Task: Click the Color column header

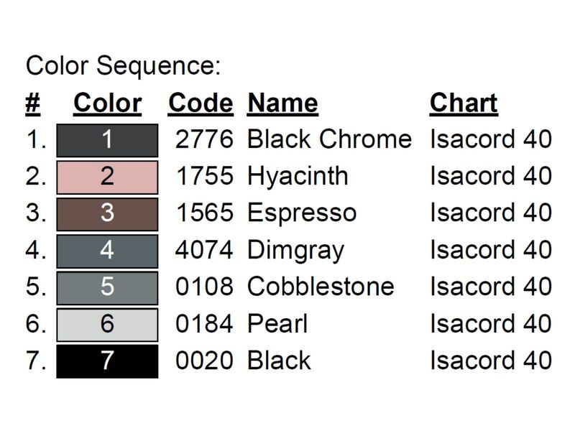Action: tap(107, 103)
